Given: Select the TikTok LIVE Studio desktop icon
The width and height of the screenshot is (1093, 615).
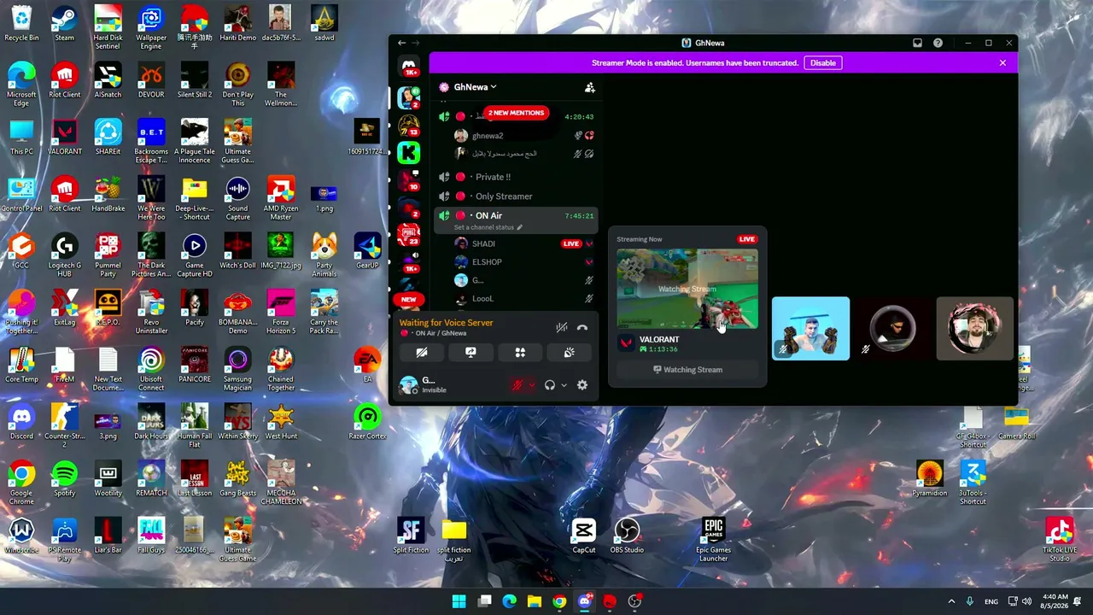Looking at the screenshot, I should tap(1060, 540).
